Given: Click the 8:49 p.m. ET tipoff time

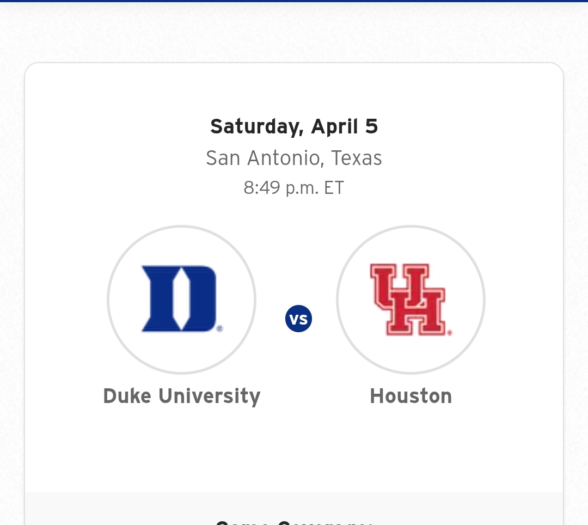Looking at the screenshot, I should point(293,188).
